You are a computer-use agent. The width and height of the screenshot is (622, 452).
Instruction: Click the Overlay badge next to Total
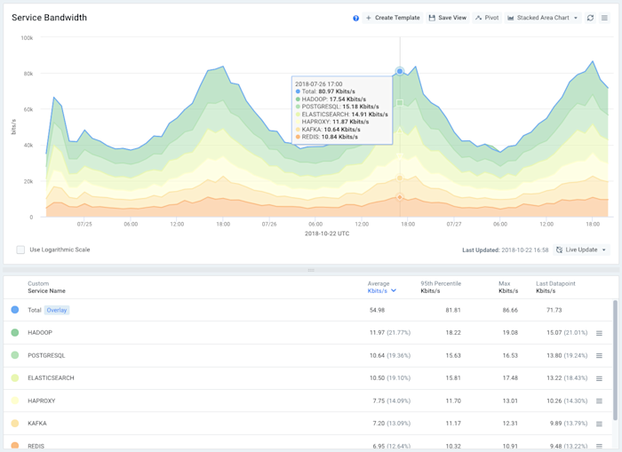point(57,310)
